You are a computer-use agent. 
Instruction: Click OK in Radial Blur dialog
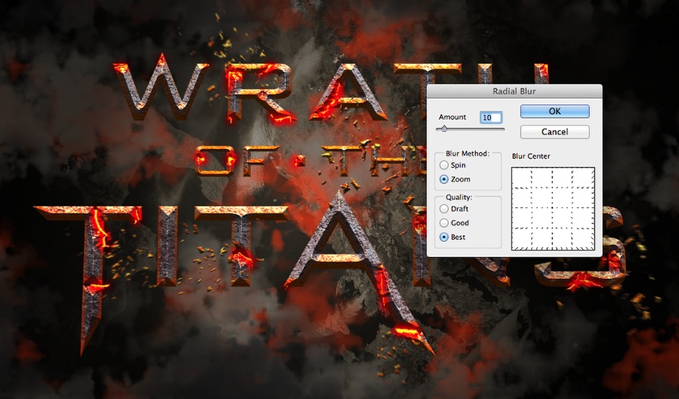[555, 111]
